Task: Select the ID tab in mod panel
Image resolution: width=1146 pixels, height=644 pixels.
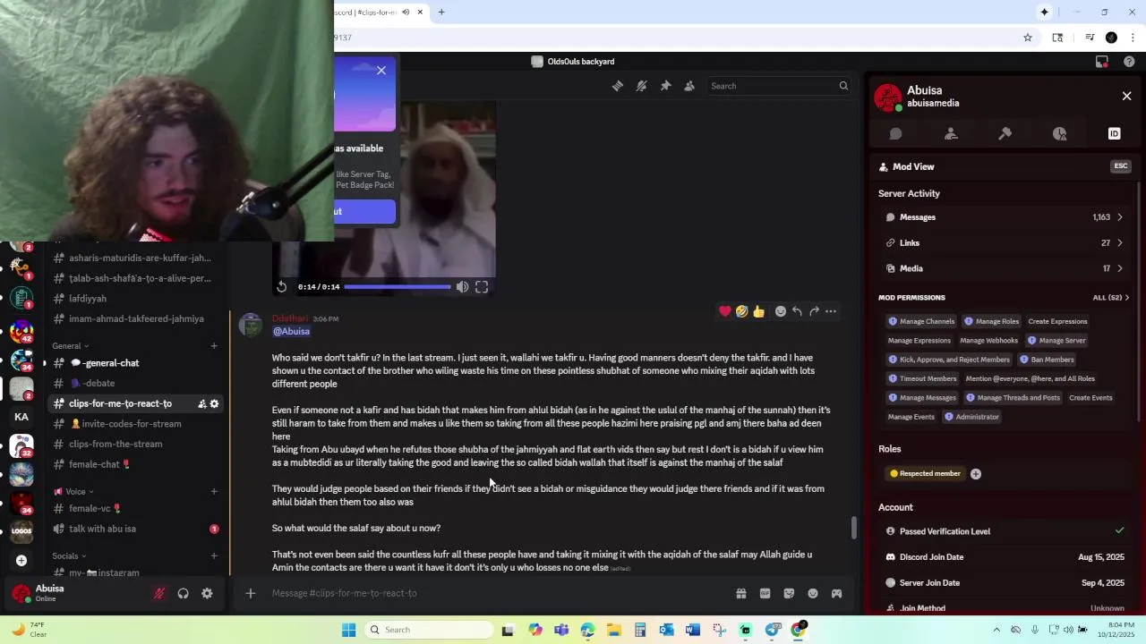Action: pos(1114,133)
